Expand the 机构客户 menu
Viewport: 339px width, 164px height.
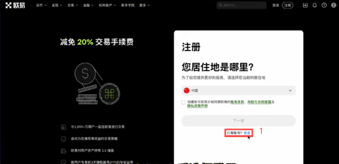tap(107, 5)
